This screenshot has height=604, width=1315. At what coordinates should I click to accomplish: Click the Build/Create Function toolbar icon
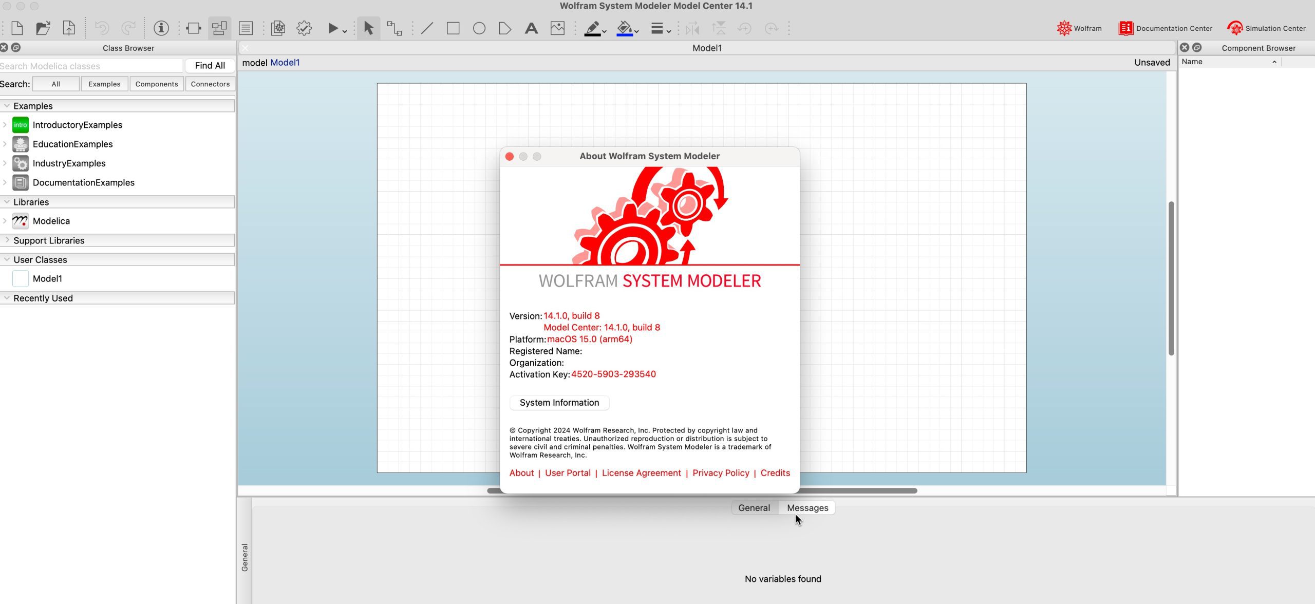[x=278, y=28]
